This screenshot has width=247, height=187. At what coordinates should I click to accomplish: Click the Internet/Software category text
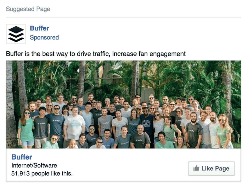click(34, 165)
